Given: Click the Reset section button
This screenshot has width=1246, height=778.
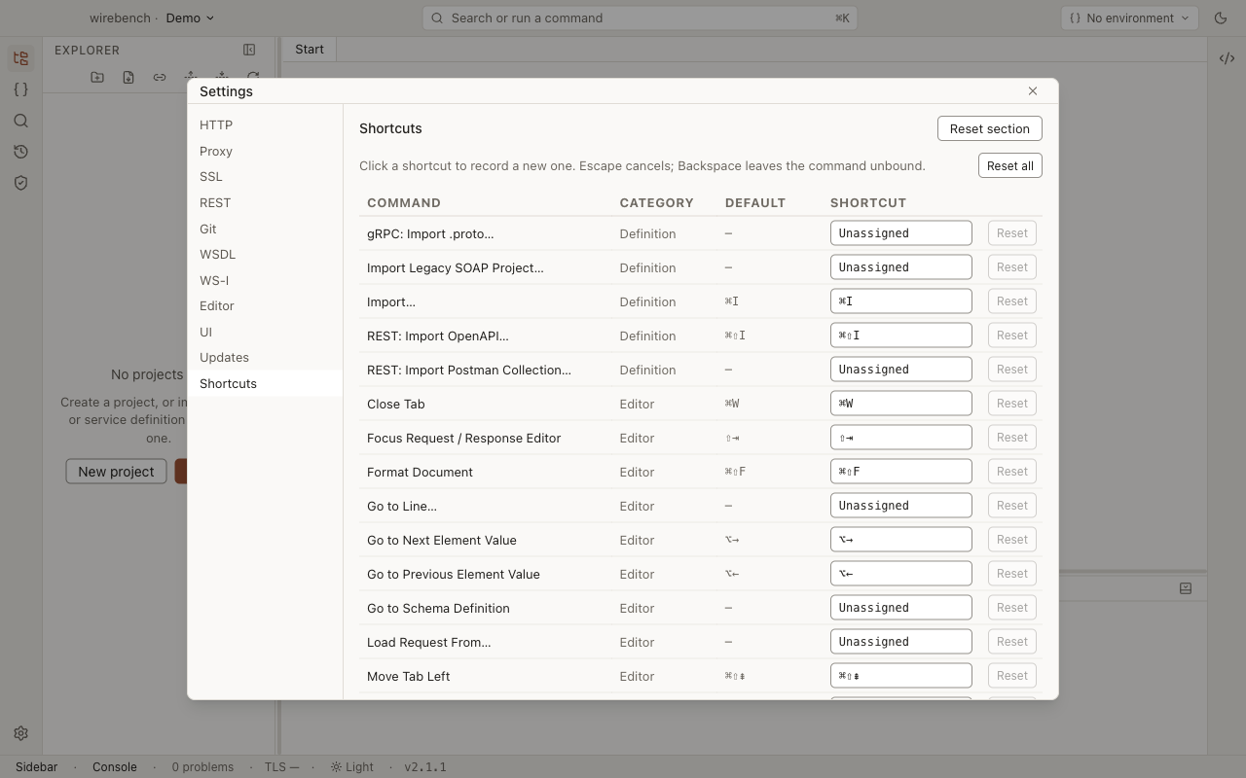Looking at the screenshot, I should (989, 128).
